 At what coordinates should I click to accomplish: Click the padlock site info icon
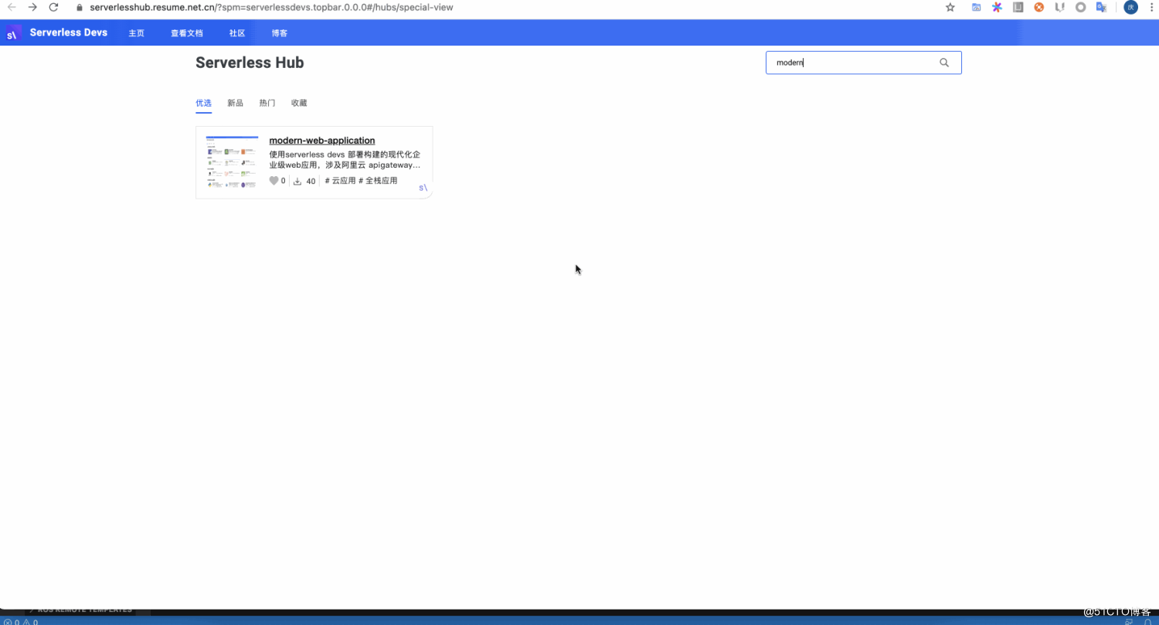pyautogui.click(x=79, y=7)
